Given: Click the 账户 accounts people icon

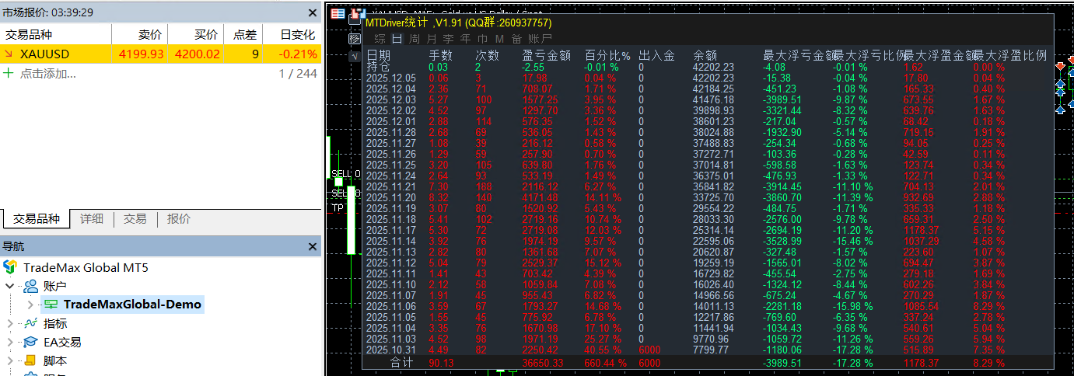Looking at the screenshot, I should pyautogui.click(x=30, y=286).
